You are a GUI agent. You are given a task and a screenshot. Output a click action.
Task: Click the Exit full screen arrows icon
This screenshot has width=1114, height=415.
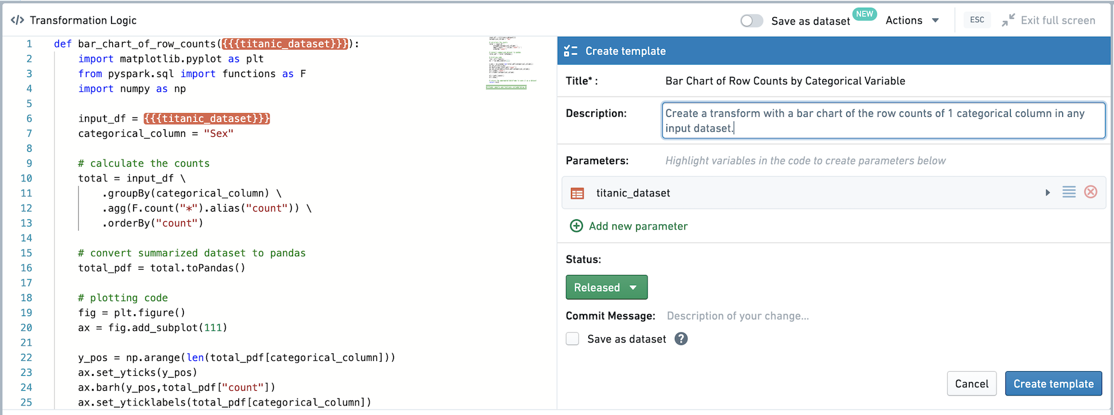[1008, 20]
